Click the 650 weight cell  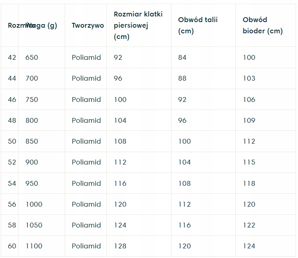coord(32,57)
